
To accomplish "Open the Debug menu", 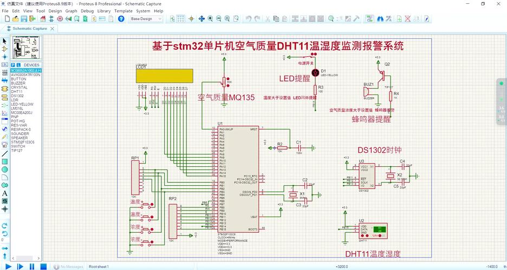I will (x=87, y=11).
